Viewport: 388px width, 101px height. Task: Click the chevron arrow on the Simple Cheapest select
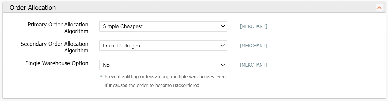(x=223, y=26)
